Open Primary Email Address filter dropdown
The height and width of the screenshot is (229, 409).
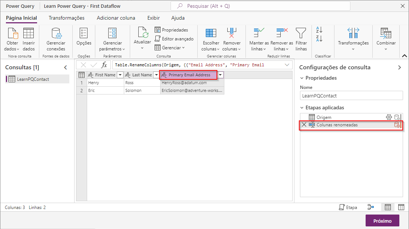pos(220,75)
